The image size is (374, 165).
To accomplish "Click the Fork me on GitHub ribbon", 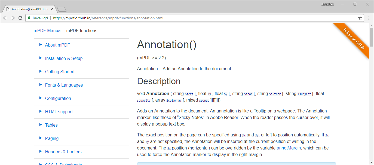I will coord(353,39).
